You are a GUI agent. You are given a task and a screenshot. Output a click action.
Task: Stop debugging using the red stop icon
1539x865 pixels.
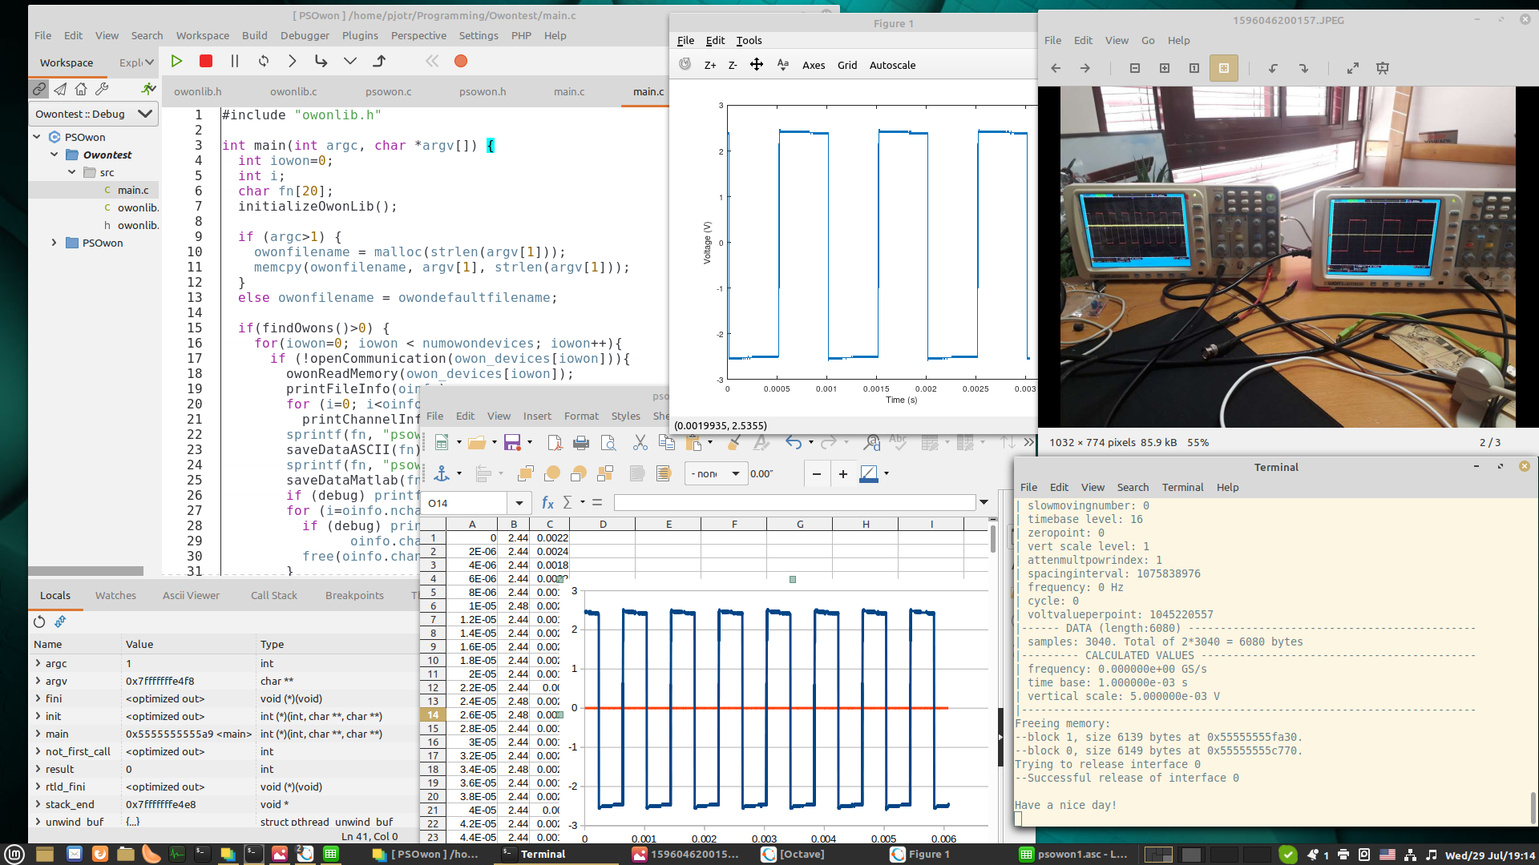coord(205,61)
